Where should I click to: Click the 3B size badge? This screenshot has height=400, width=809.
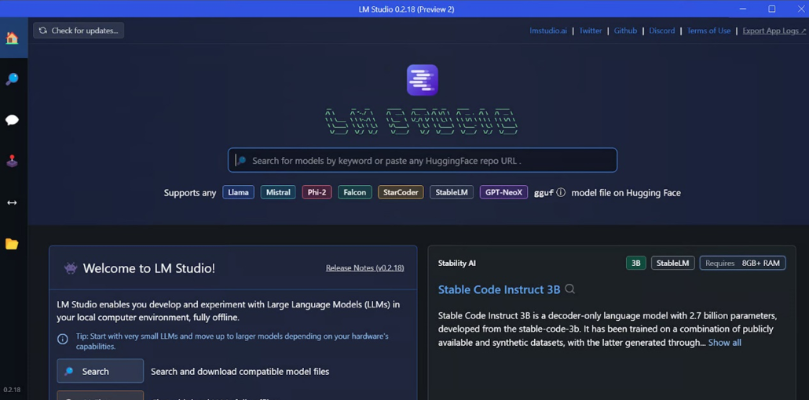pos(635,263)
